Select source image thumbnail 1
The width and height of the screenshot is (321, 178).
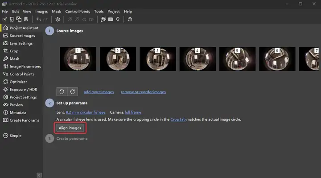[78, 59]
